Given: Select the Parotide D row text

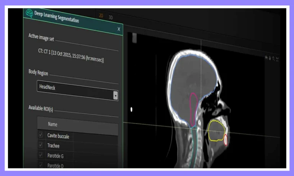Looking at the screenshot, I should pyautogui.click(x=56, y=166).
